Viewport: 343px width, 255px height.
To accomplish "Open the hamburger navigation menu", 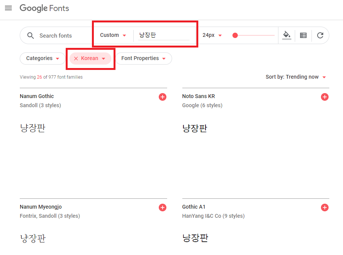I will (x=8, y=8).
